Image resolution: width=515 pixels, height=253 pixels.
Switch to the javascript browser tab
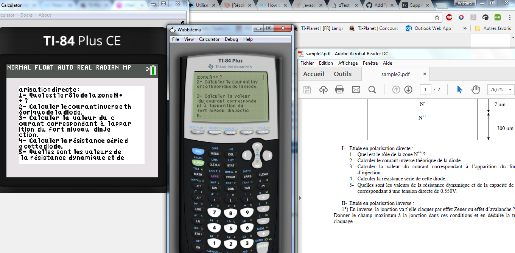tap(309, 6)
